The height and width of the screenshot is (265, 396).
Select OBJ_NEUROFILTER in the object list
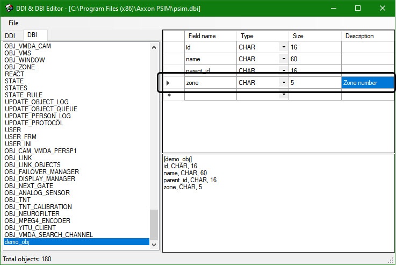(x=32, y=214)
